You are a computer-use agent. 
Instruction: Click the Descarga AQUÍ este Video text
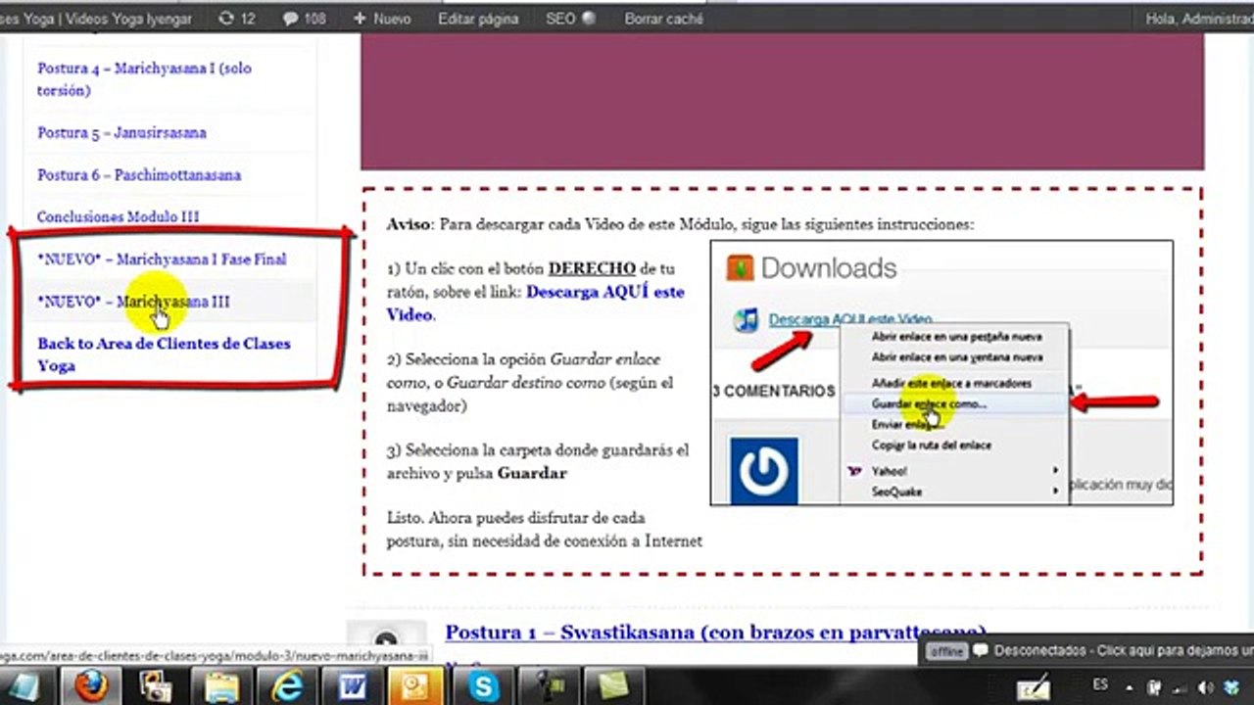click(x=536, y=303)
